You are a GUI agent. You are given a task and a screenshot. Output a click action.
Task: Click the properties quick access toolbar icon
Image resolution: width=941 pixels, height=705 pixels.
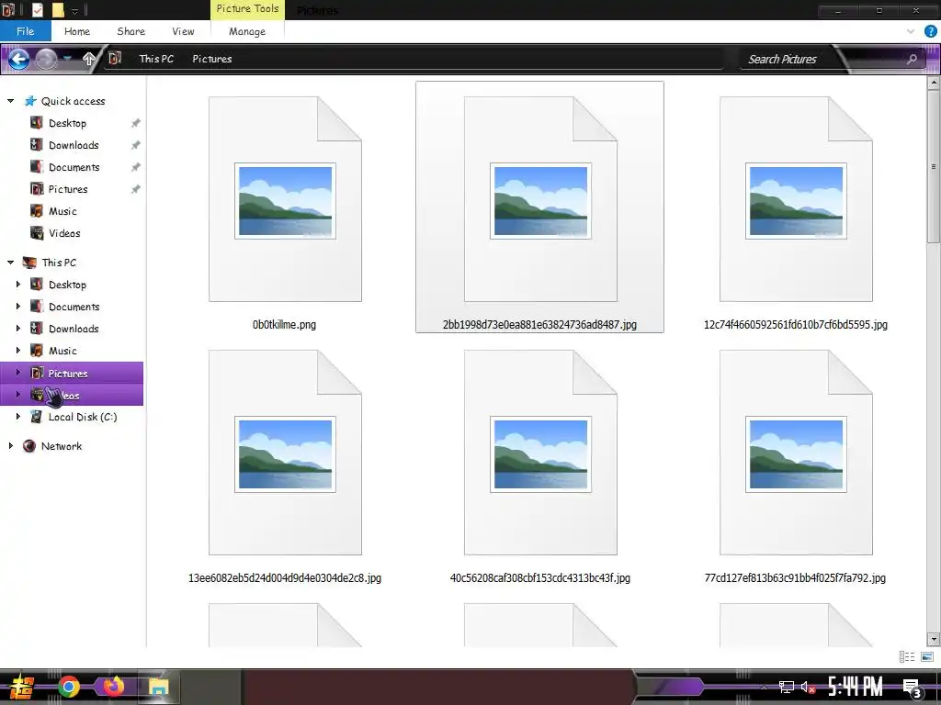(x=37, y=9)
